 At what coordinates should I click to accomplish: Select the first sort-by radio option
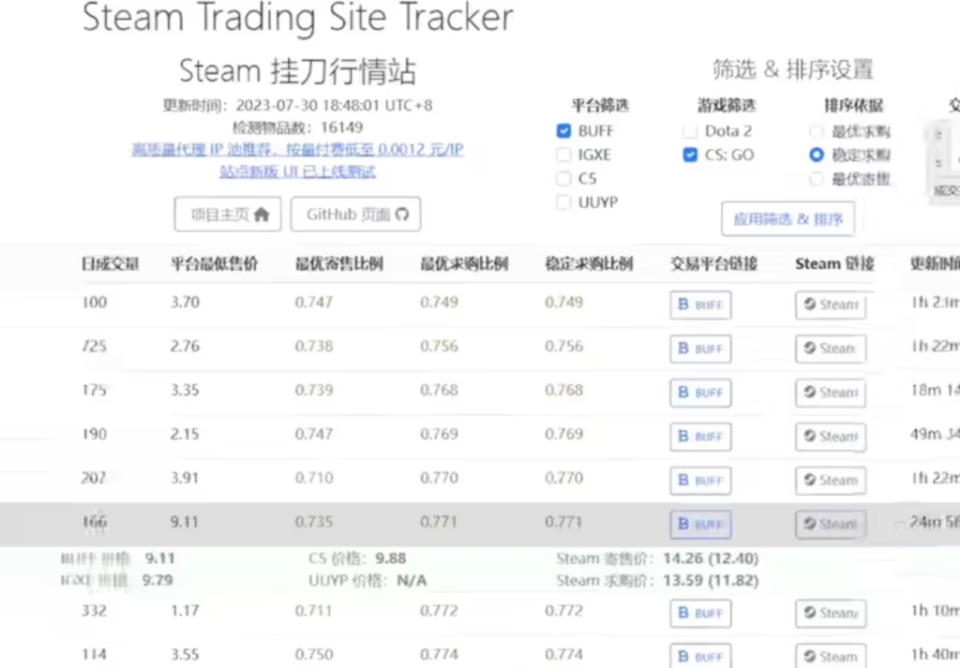point(817,131)
